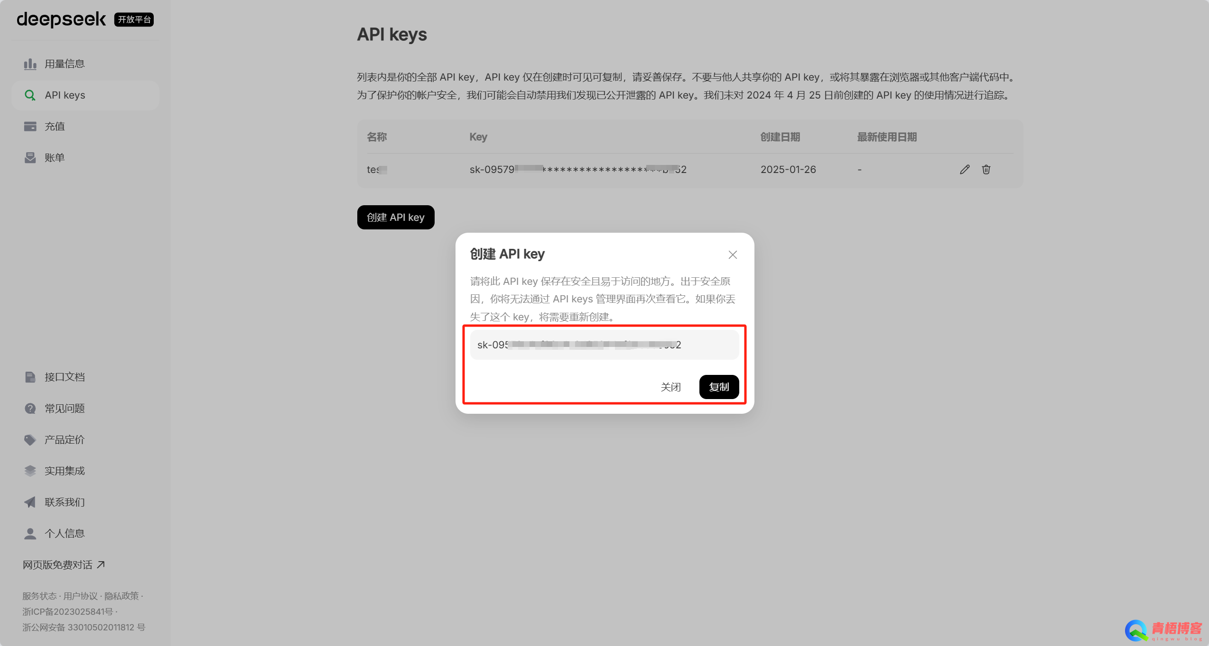Image resolution: width=1209 pixels, height=646 pixels.
Task: Open 用量信息 usage page
Action: [x=85, y=64]
